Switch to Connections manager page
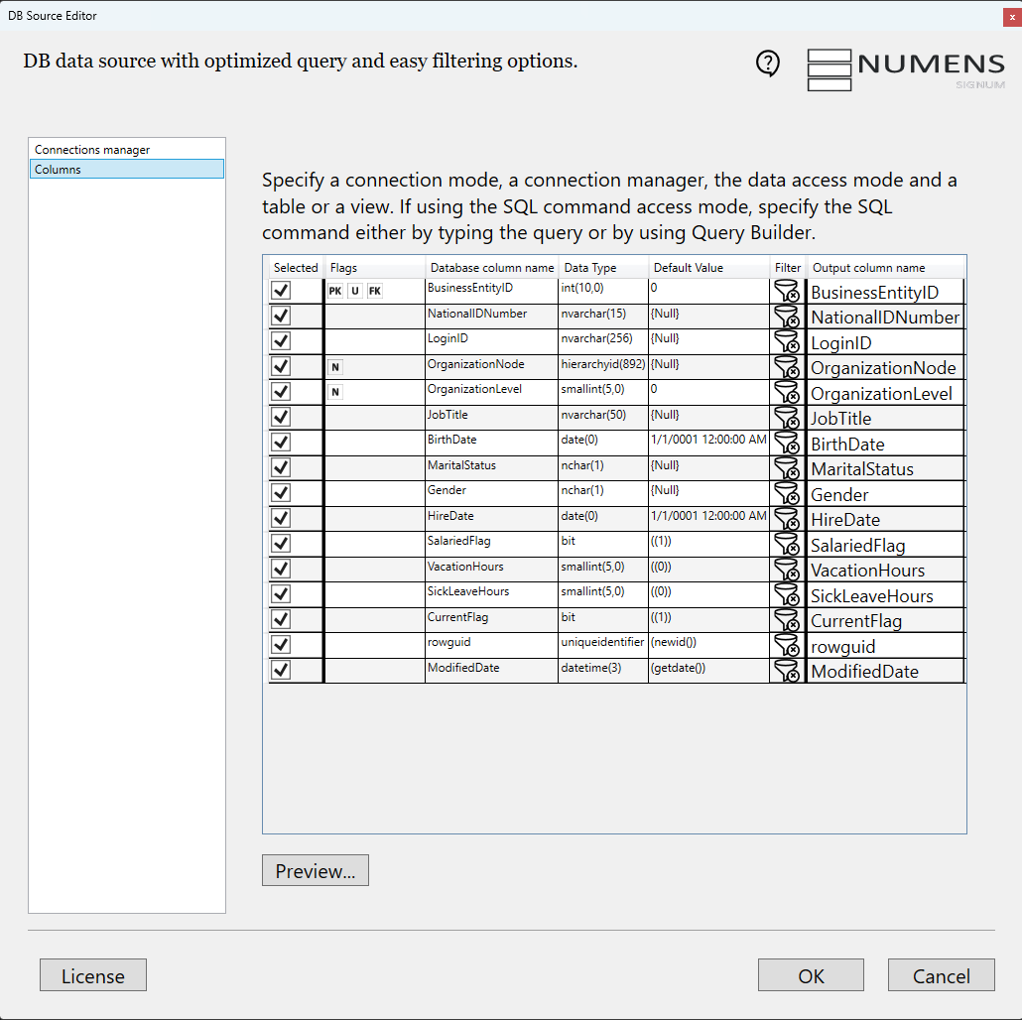Image resolution: width=1022 pixels, height=1020 pixels. (x=92, y=150)
